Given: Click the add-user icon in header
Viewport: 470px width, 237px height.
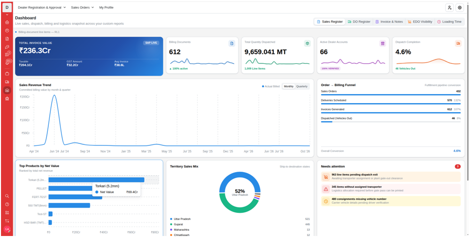Looking at the screenshot, I should click(449, 8).
